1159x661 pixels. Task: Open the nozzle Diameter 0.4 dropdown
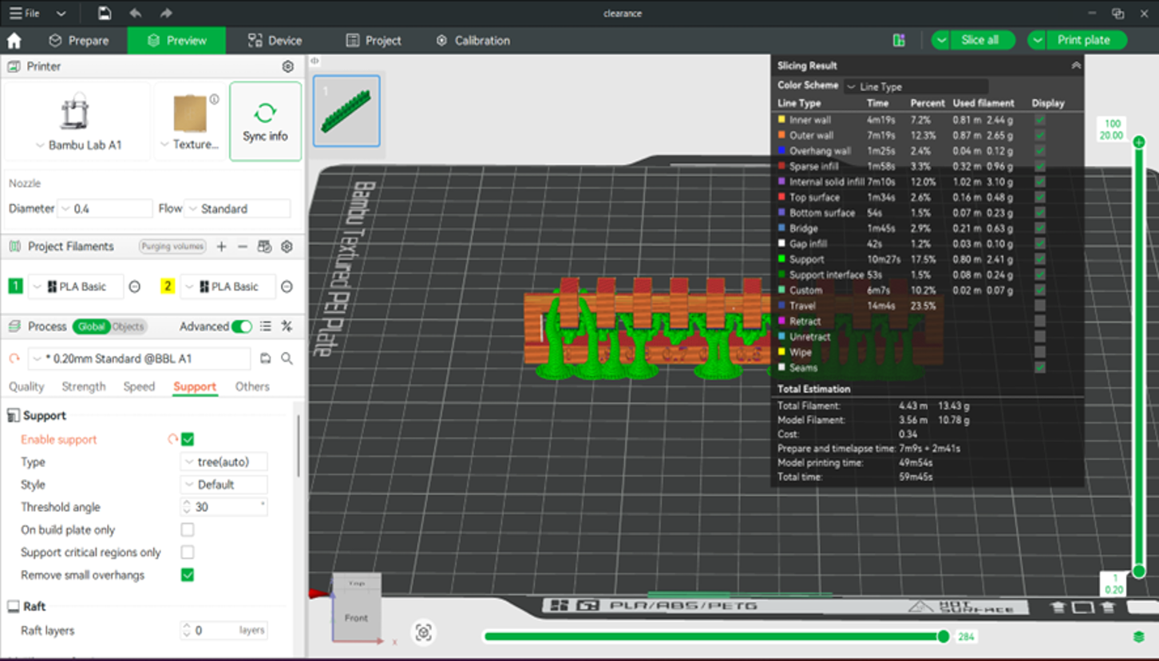106,208
